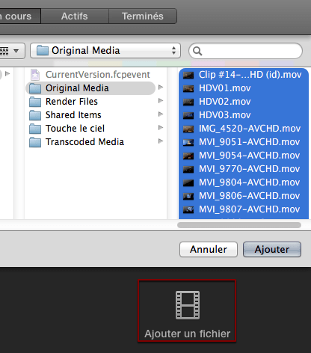
Task: Expand the Transcoded Media folder arrow
Action: tap(161, 141)
